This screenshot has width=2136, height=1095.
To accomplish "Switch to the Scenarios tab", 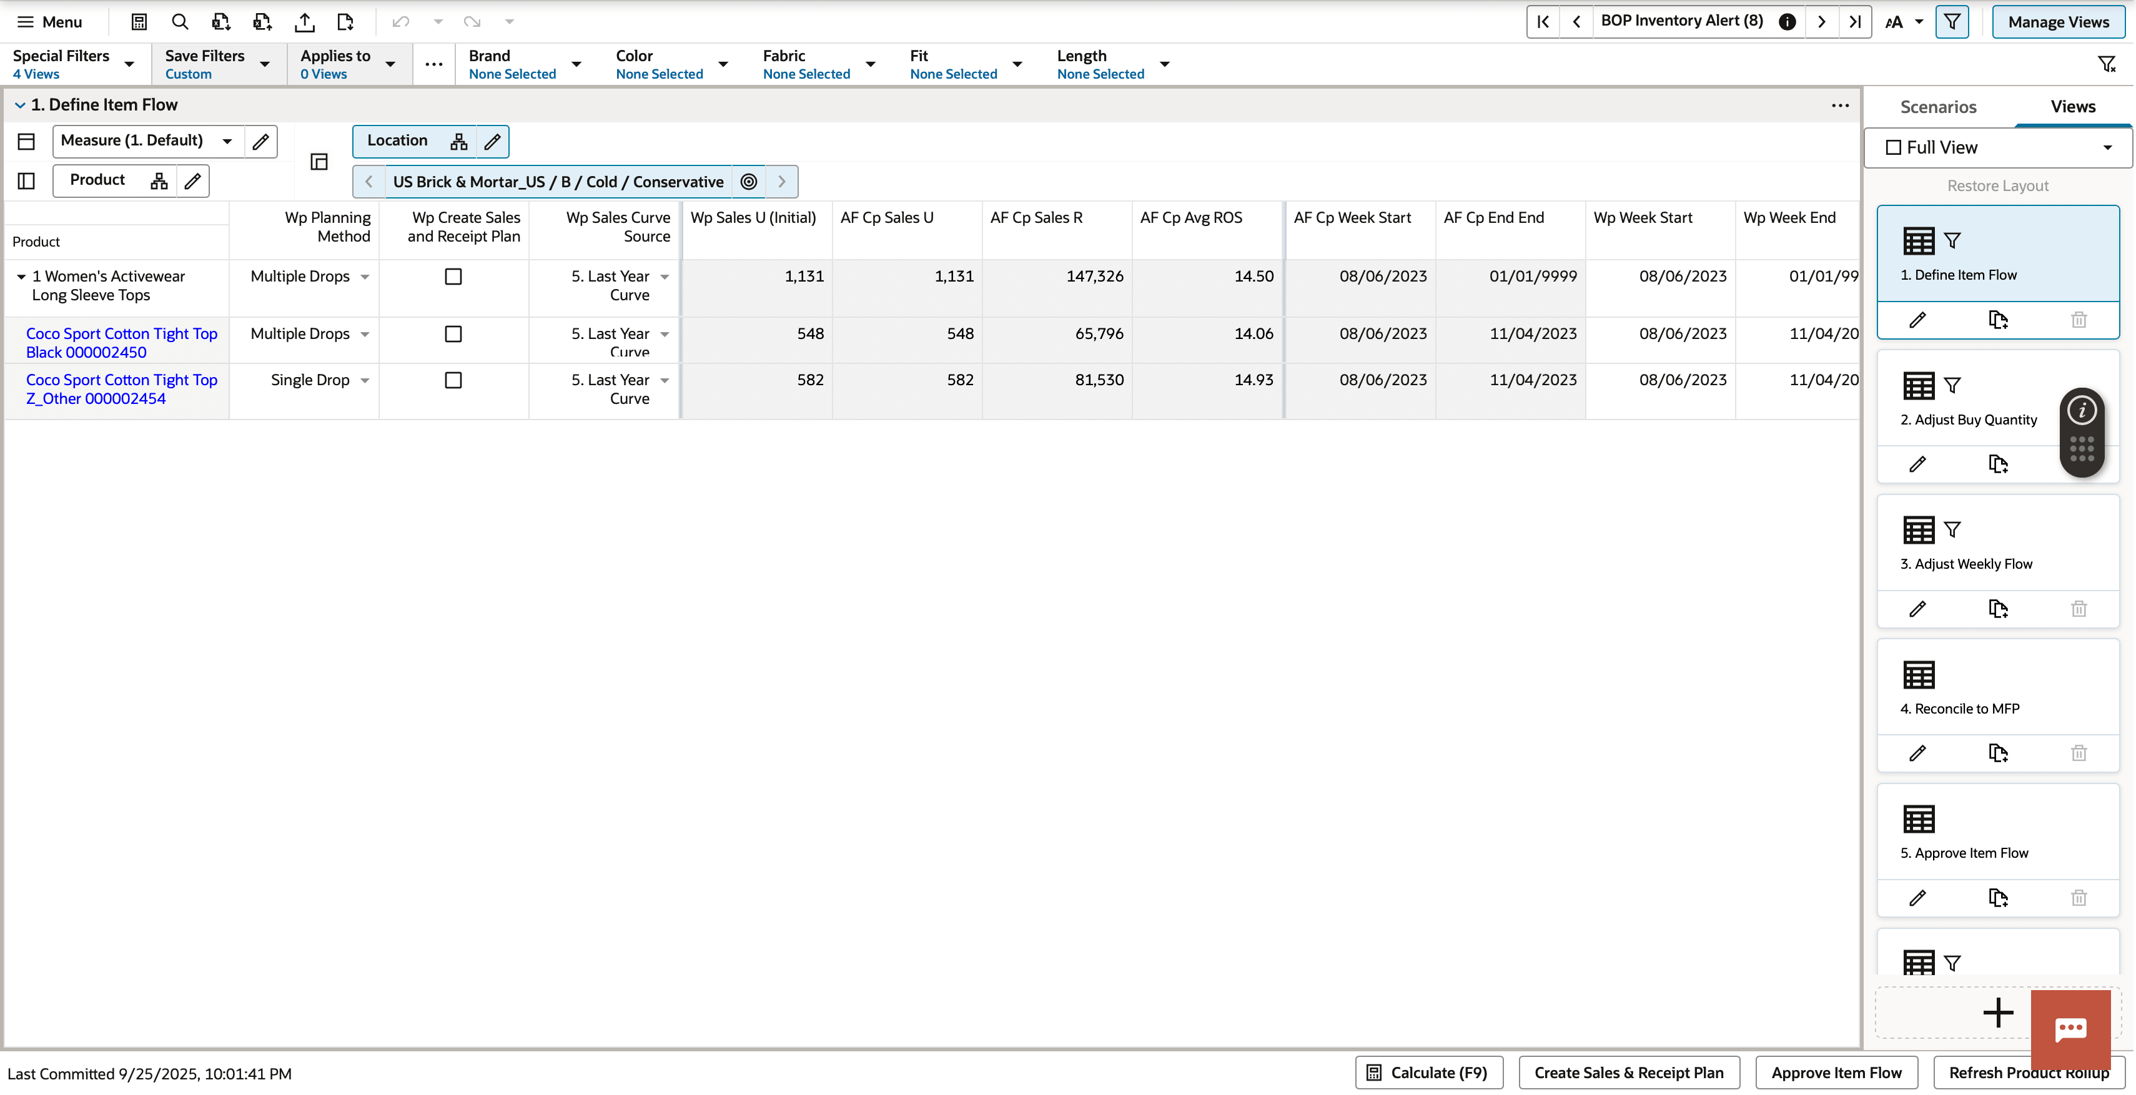I will [x=1938, y=107].
